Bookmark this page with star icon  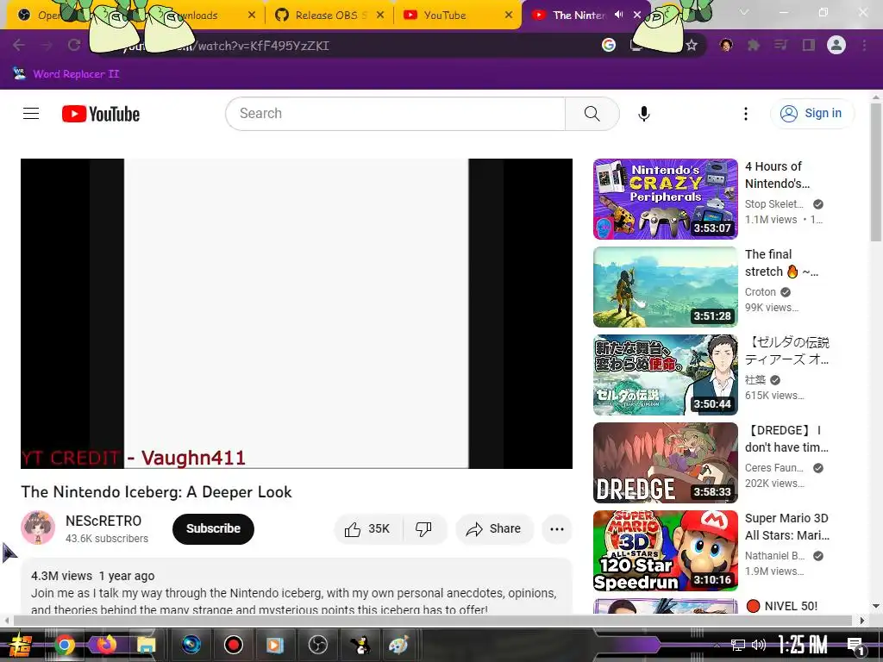tap(692, 45)
